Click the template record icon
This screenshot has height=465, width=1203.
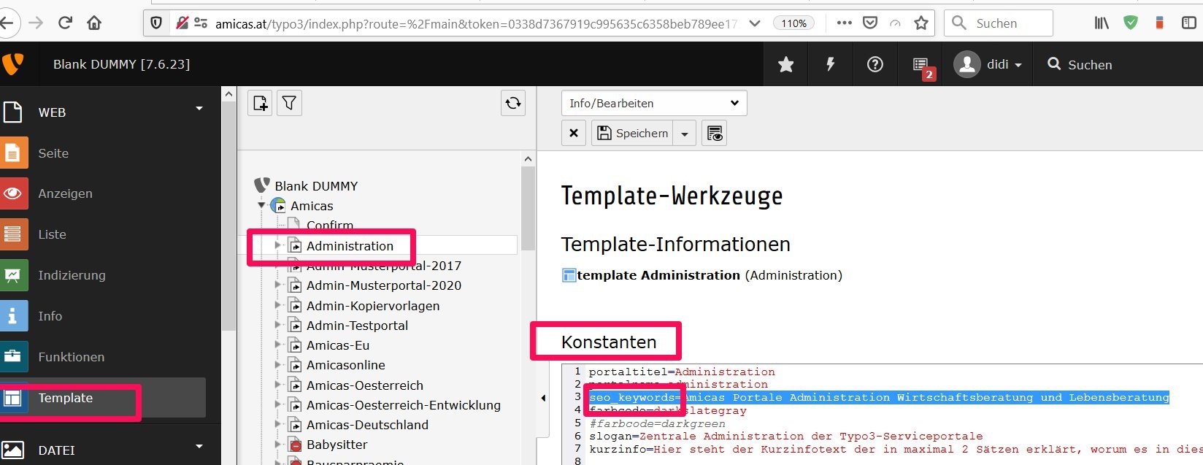pyautogui.click(x=569, y=275)
